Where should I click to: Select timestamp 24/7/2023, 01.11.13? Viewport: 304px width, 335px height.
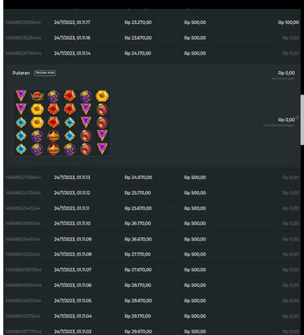tap(72, 177)
